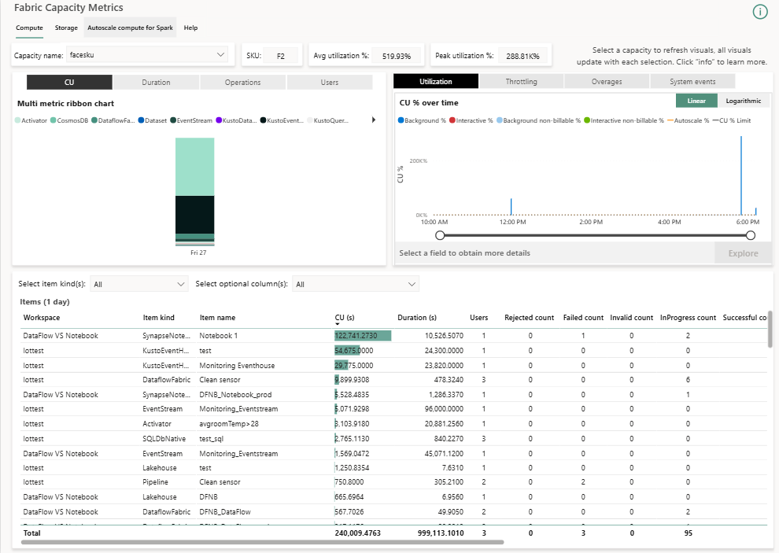Screen dimensions: 779x553
Task: Click the 122,741.2730 CU value cell
Action: (363, 336)
